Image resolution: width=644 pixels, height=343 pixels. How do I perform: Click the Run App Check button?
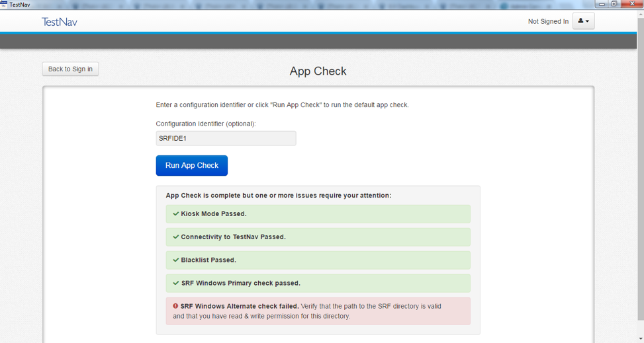[x=191, y=165]
